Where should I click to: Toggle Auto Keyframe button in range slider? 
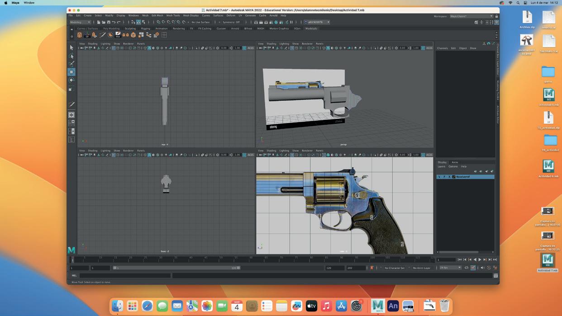(371, 268)
